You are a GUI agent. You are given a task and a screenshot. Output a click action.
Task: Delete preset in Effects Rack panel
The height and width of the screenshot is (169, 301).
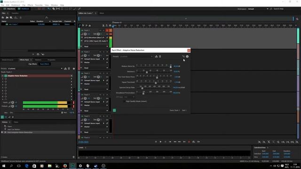[69, 69]
